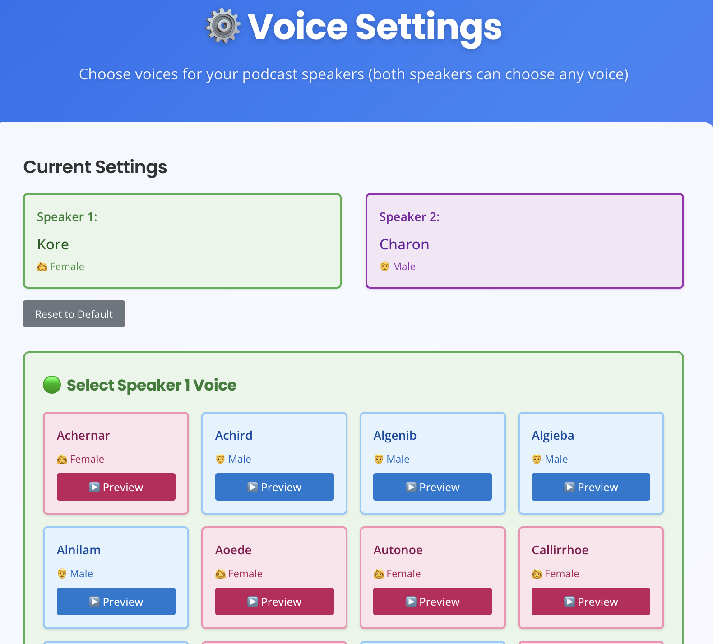Select the Speaker 2 Charon settings card
The image size is (713, 644).
point(524,241)
